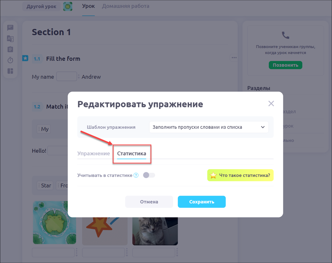Open the Что такое статистика? hint
332x263 pixels.
pyautogui.click(x=240, y=175)
